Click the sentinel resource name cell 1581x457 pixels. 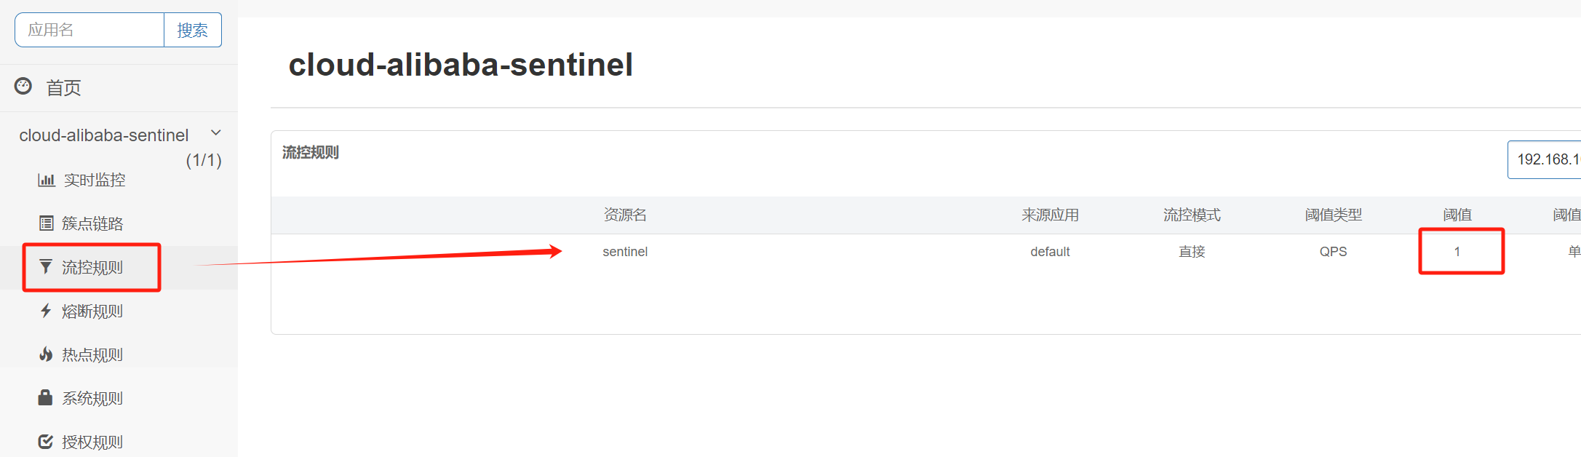pos(625,252)
